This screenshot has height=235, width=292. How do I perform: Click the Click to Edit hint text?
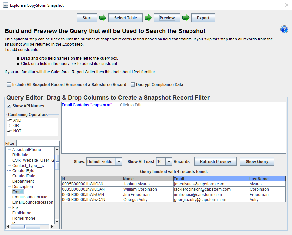131,105
